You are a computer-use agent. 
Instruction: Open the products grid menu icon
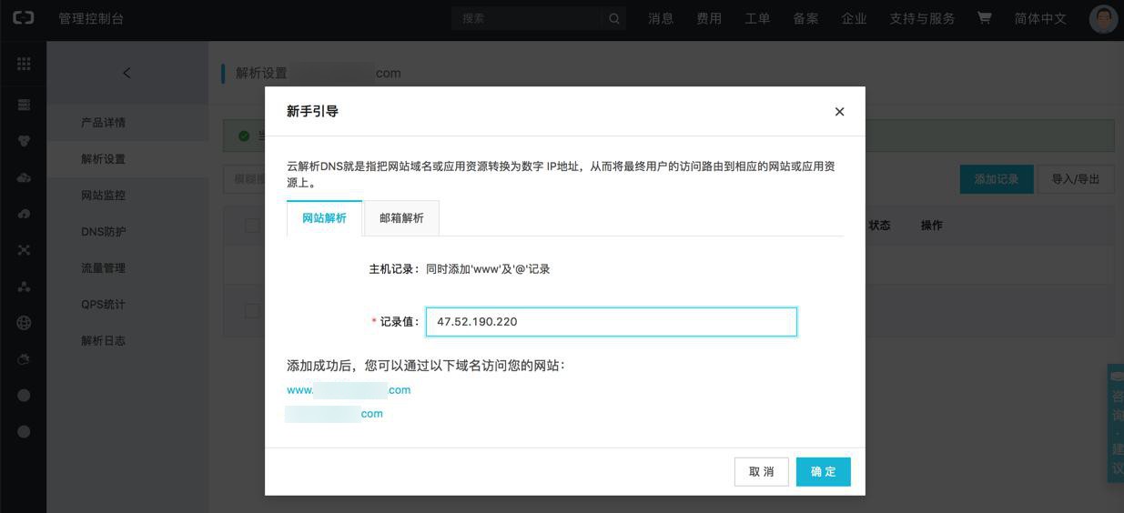24,64
